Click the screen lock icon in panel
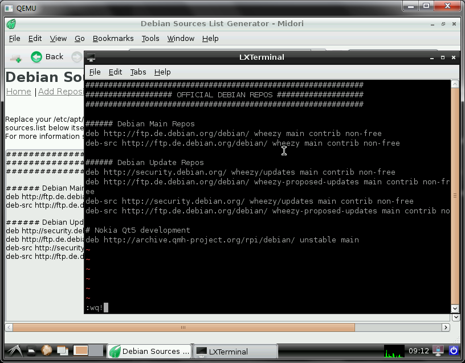Screen dimensions: 465x363 pos(438,351)
